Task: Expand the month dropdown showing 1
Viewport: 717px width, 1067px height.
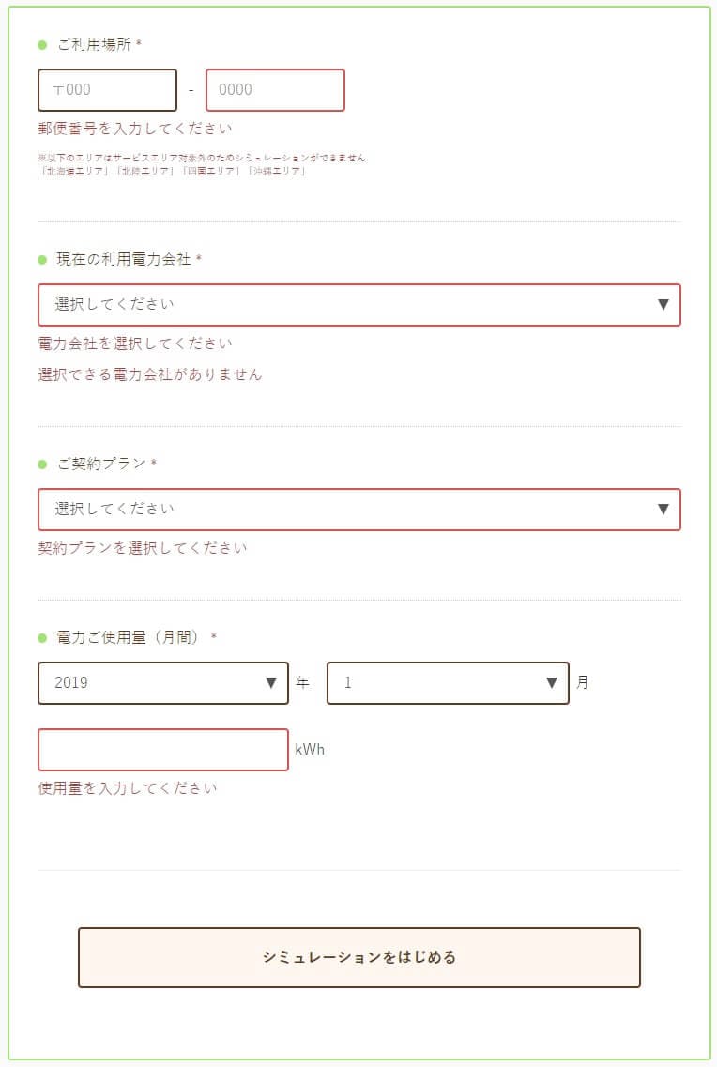Action: point(448,682)
